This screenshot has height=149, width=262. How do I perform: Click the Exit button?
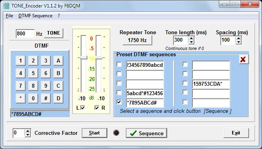236,133
